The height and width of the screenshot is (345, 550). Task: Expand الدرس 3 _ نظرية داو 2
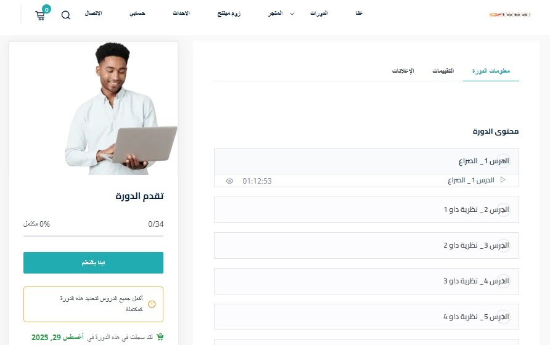[x=366, y=245]
